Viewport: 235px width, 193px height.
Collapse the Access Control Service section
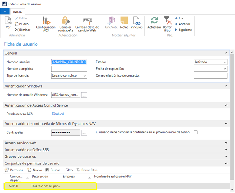tap(226, 105)
